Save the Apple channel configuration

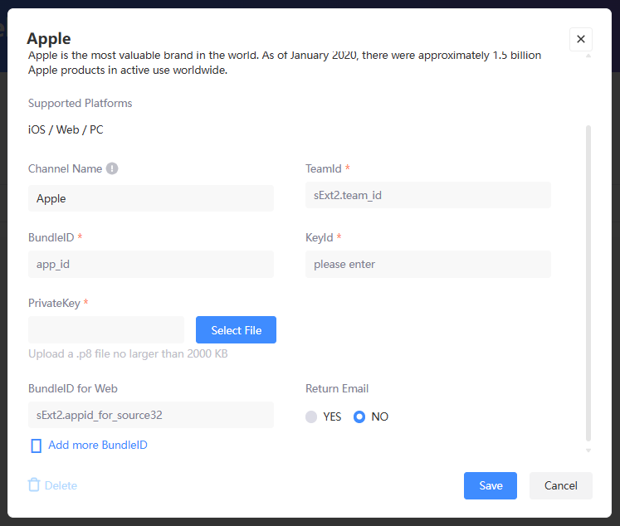coord(490,485)
